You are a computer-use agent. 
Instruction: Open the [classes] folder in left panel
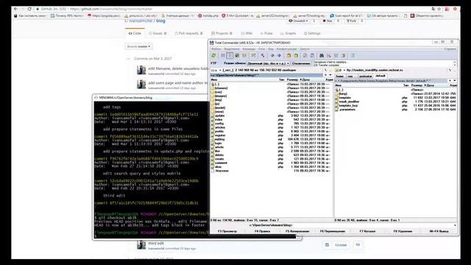[221, 88]
